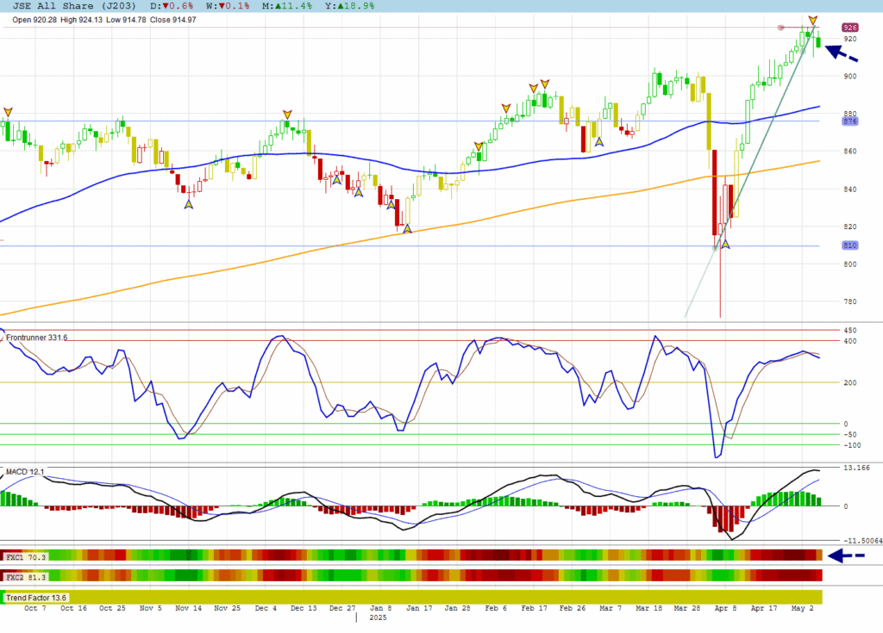The image size is (883, 633).
Task: Click the Nov 14 date label
Action: pyautogui.click(x=189, y=608)
